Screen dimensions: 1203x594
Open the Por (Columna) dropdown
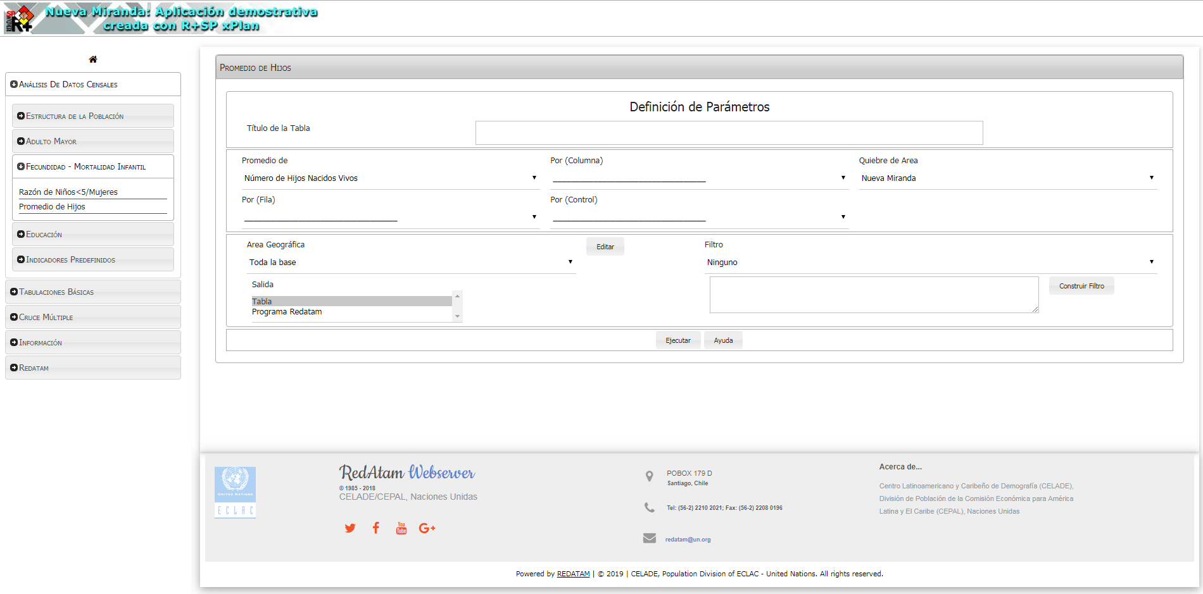pos(699,178)
